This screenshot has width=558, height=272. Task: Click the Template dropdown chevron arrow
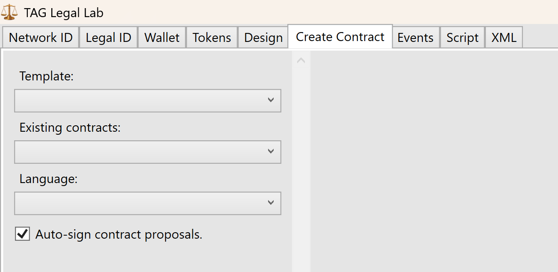(x=271, y=101)
